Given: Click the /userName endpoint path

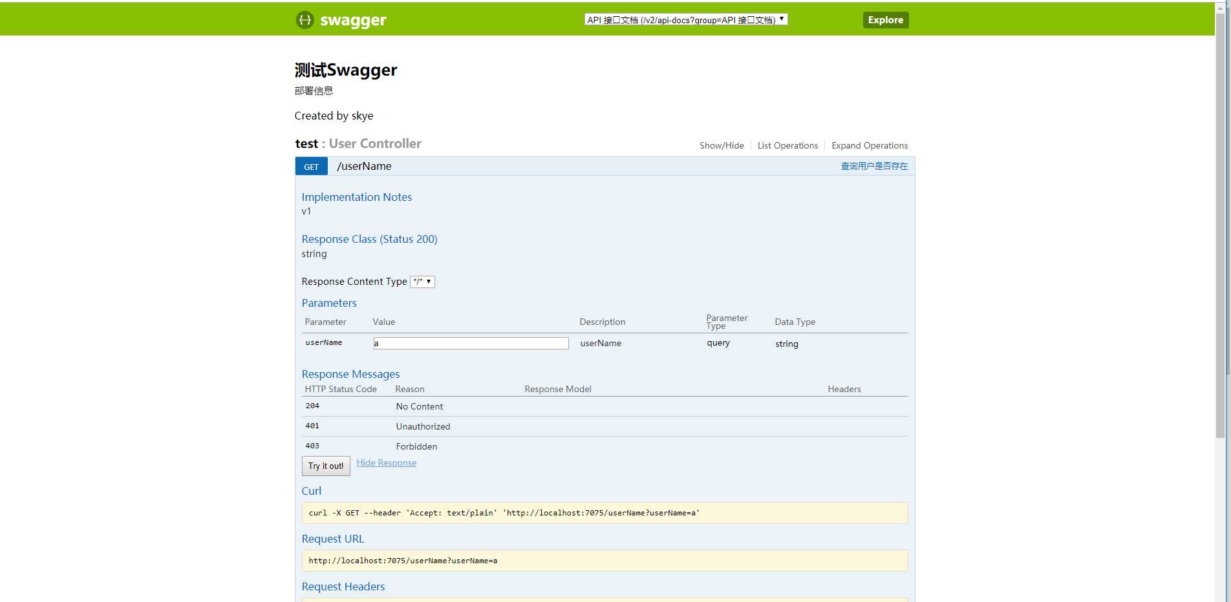Looking at the screenshot, I should click(364, 166).
